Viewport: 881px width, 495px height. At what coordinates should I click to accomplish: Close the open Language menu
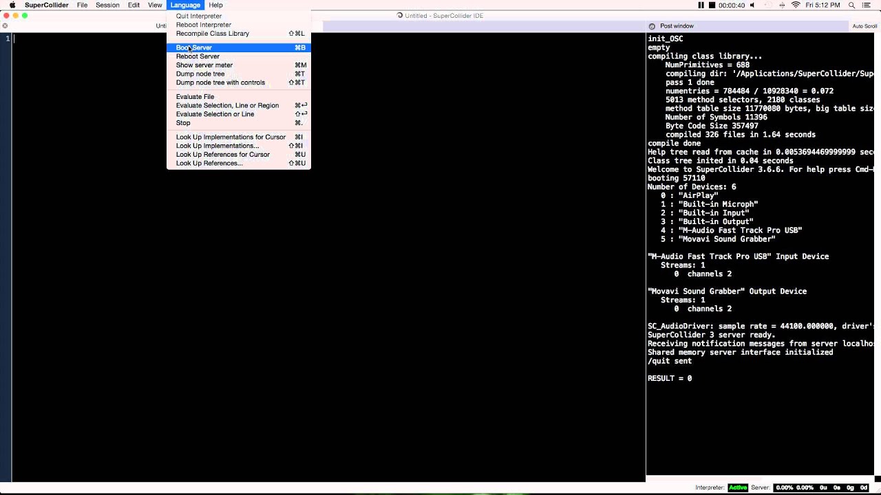point(185,5)
